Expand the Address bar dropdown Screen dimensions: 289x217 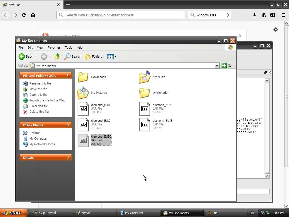(x=217, y=66)
